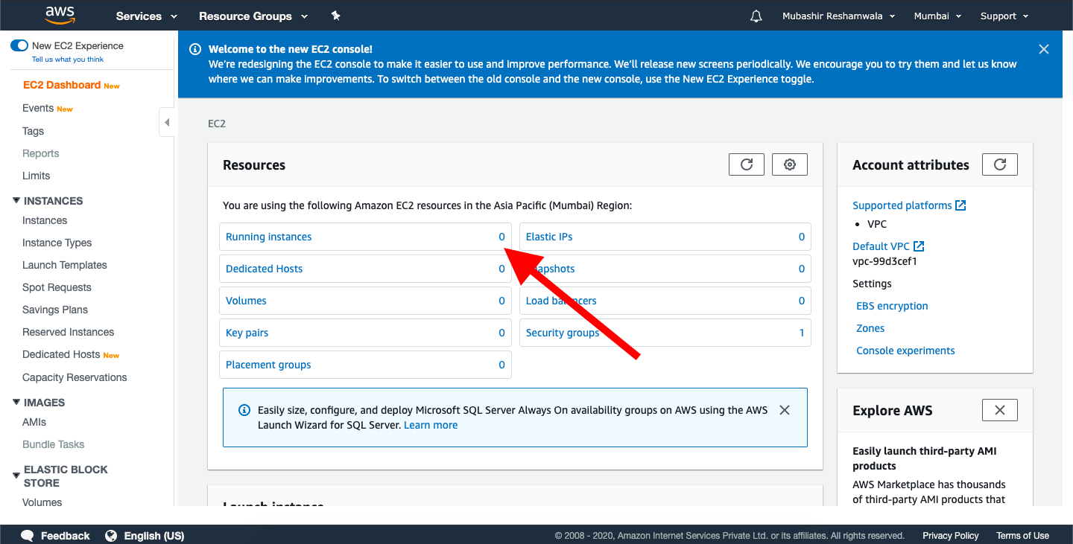The height and width of the screenshot is (544, 1073).
Task: Collapse the INSTANCES section
Action: pos(17,201)
